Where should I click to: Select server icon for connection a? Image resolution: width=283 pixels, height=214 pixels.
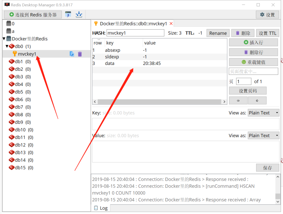click(x=9, y=31)
